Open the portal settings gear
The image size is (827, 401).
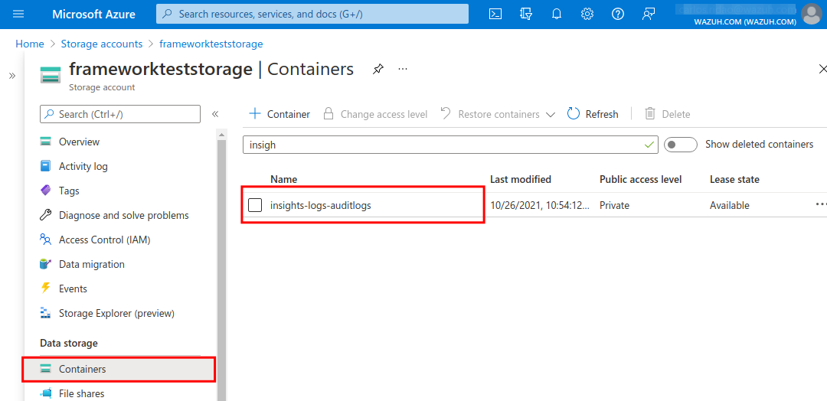click(587, 15)
